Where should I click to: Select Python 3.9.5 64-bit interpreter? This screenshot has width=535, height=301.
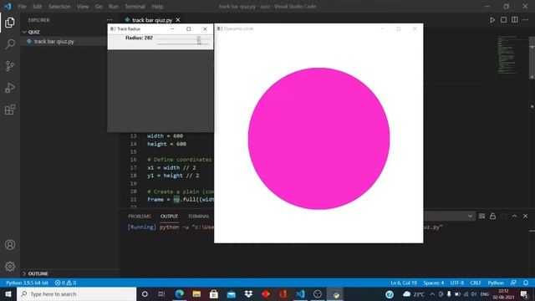[x=27, y=283]
